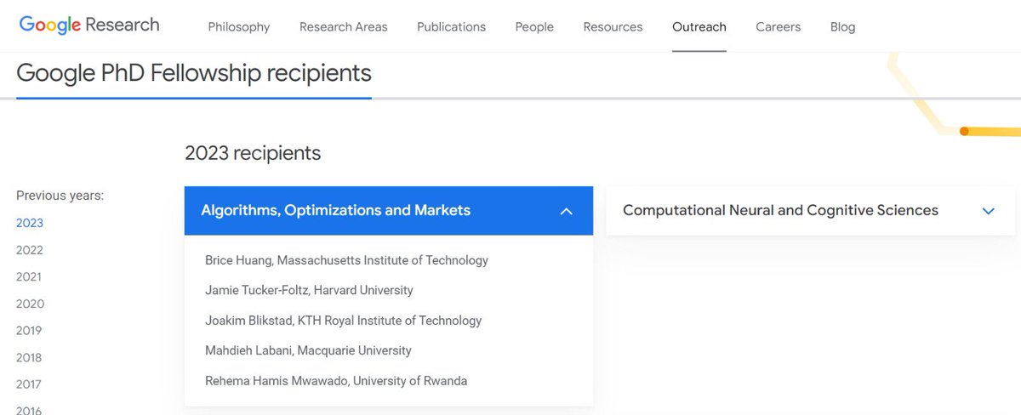
Task: Select the Outreach navigation tab
Action: point(699,26)
